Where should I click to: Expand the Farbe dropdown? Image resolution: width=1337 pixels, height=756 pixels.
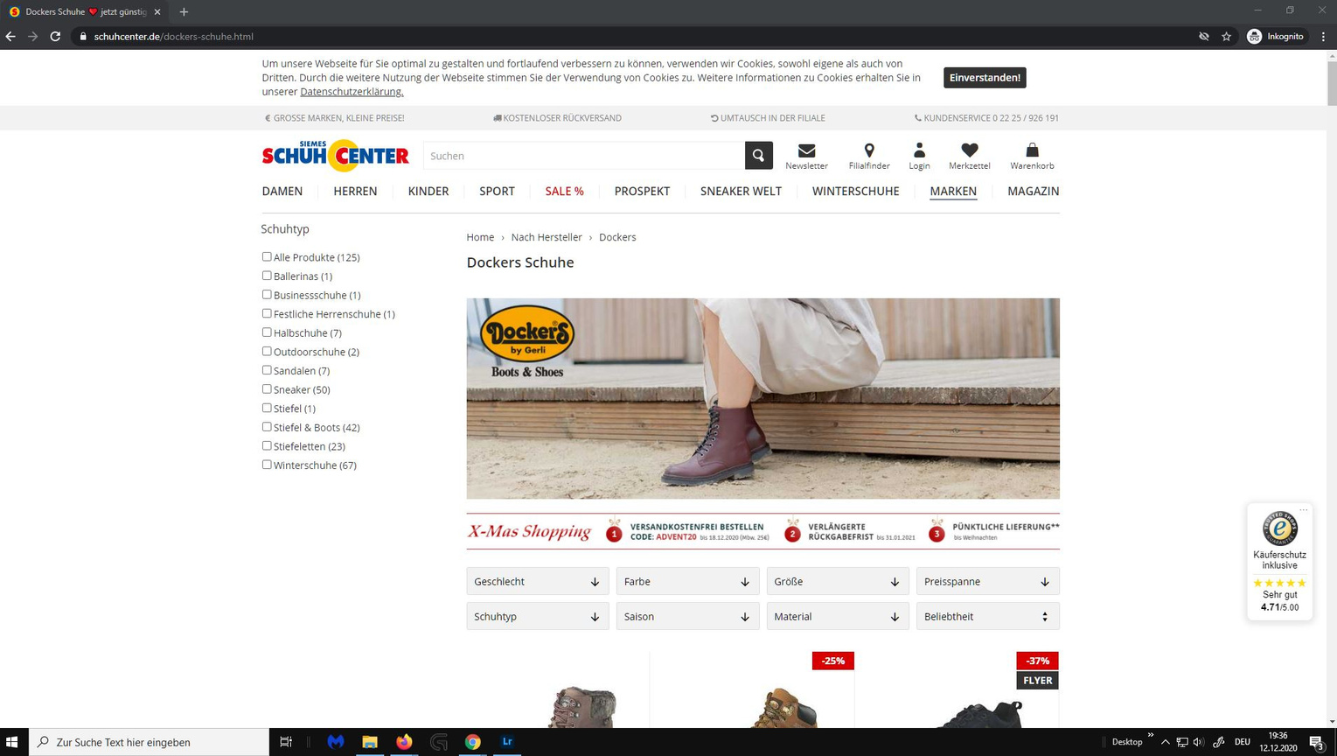pyautogui.click(x=687, y=582)
